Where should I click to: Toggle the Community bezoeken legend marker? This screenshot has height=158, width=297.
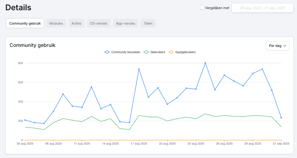point(107,52)
